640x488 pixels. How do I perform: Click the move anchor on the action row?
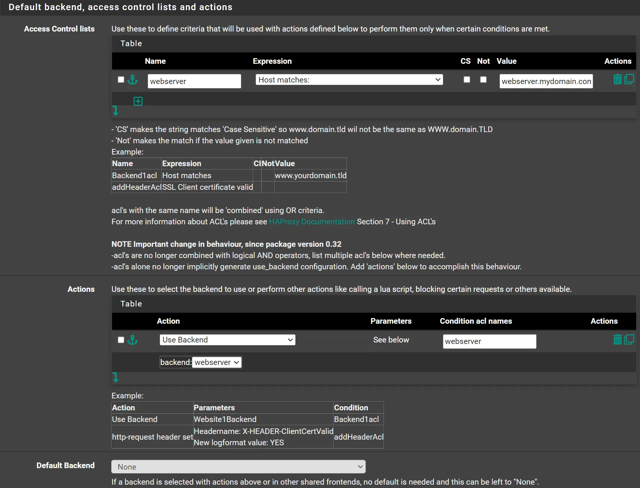tap(133, 340)
